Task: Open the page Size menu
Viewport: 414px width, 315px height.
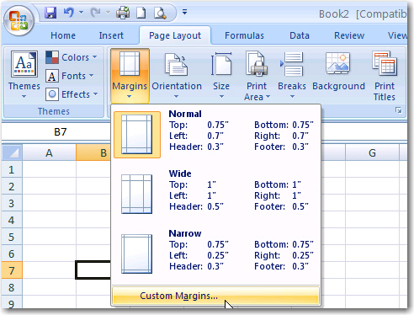Action: click(221, 75)
